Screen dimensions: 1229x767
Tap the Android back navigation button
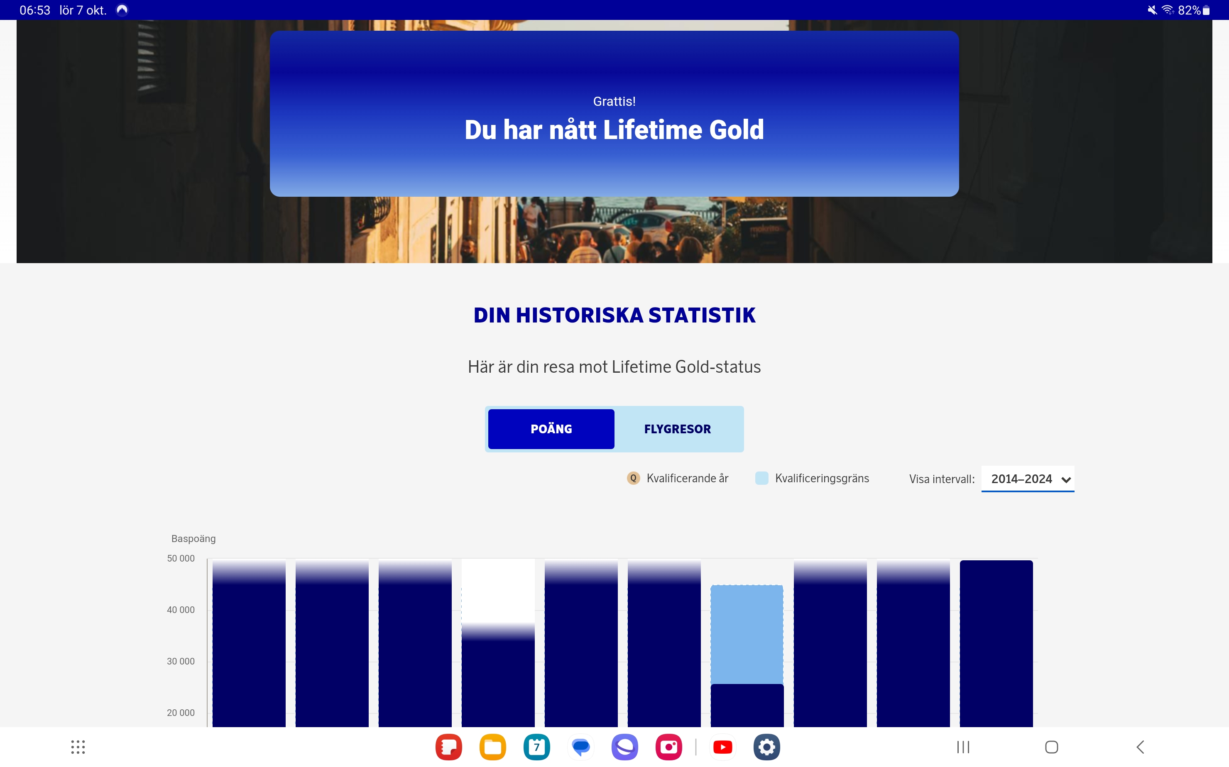(x=1140, y=747)
